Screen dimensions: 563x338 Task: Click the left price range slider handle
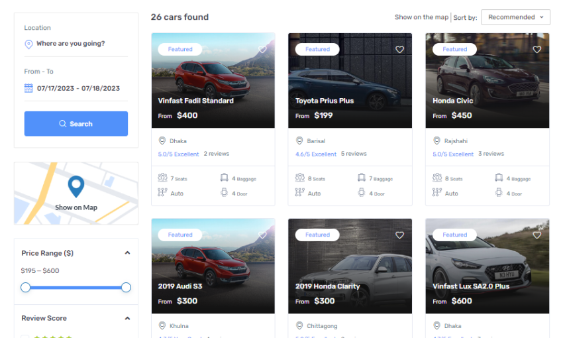[26, 288]
